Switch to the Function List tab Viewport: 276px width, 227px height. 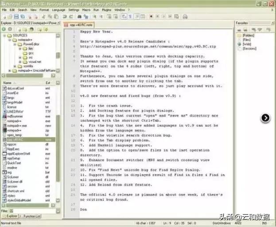[30, 216]
